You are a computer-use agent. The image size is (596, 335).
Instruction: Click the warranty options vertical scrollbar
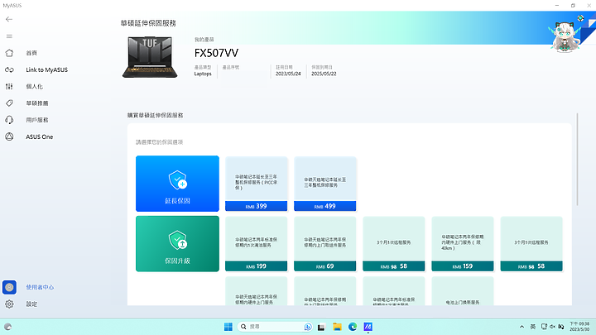click(x=578, y=160)
